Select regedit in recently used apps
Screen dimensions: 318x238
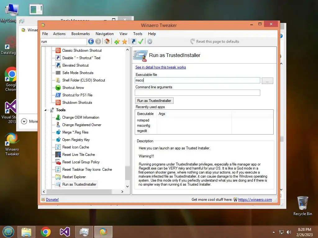(142, 131)
